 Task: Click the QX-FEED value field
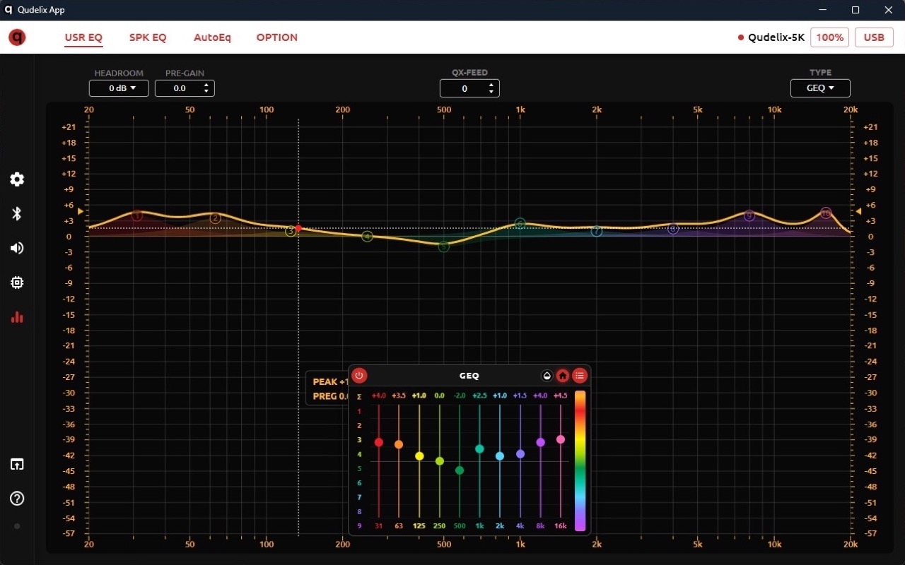(464, 88)
